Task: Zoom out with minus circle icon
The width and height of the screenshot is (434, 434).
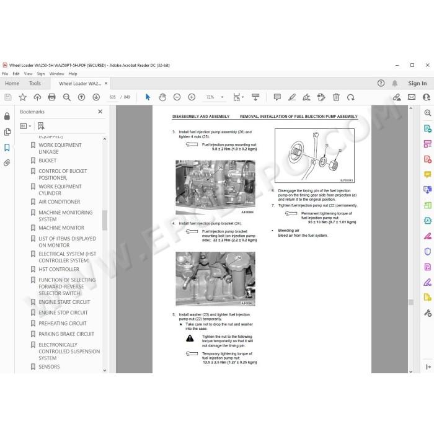Action: 177,97
